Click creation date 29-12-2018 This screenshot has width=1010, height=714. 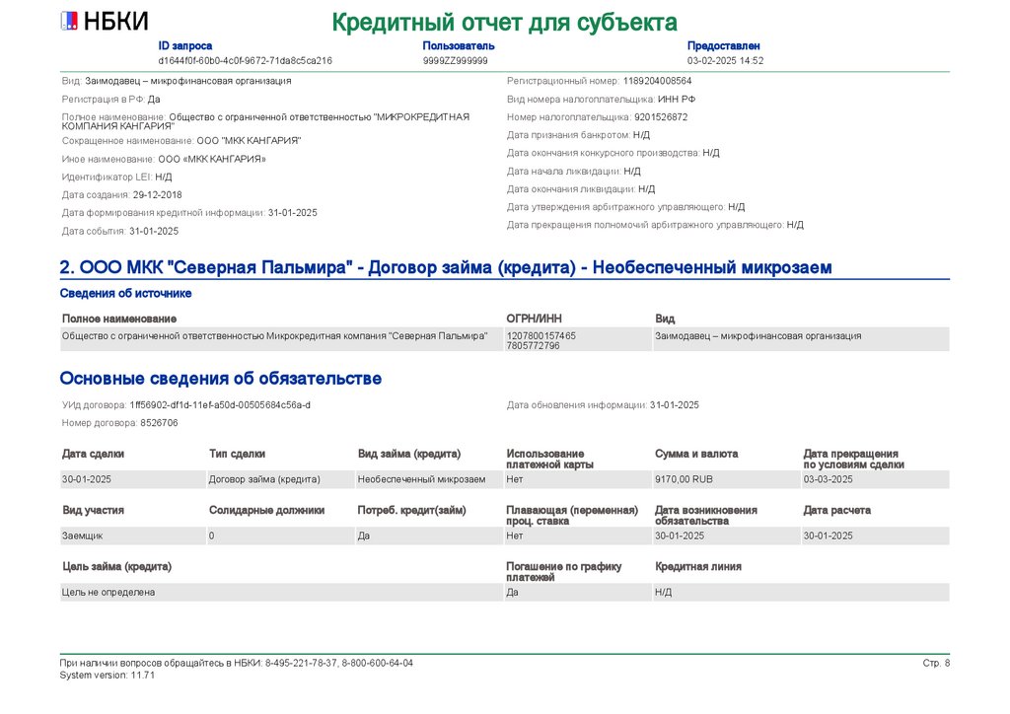pyautogui.click(x=157, y=195)
